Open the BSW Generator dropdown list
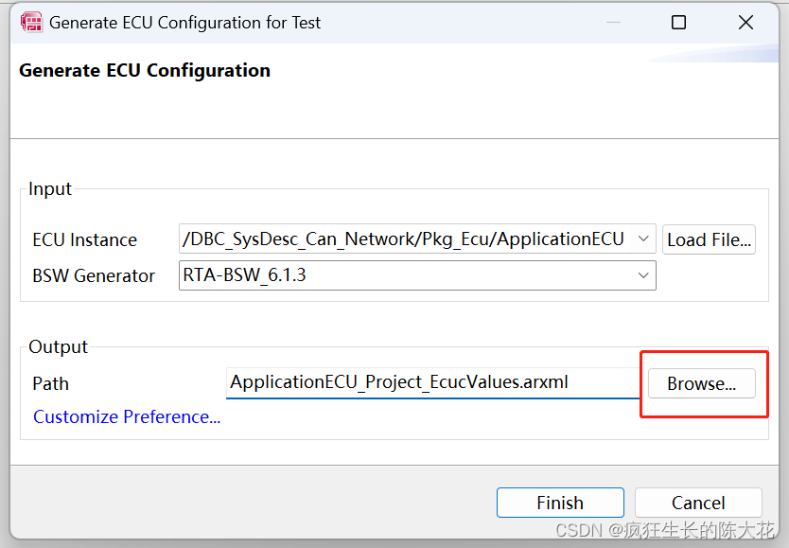This screenshot has height=548, width=789. tap(641, 275)
